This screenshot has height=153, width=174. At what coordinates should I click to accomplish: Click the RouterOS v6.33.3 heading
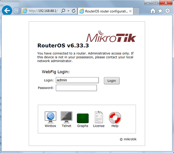(x=63, y=45)
